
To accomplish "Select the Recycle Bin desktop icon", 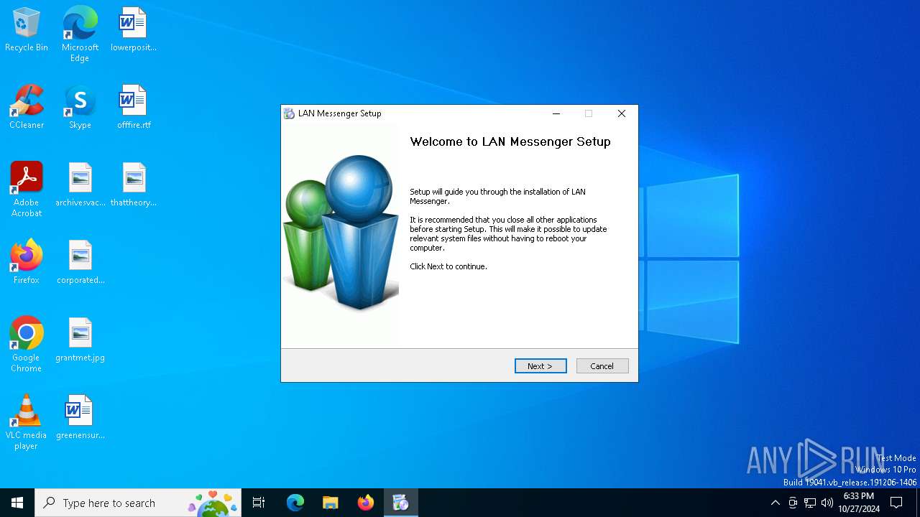I will tap(27, 30).
